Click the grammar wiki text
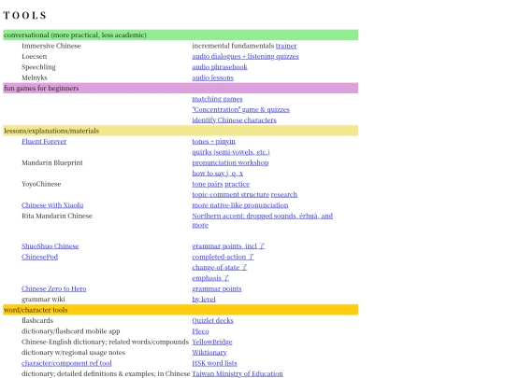The image size is (505, 378). pyautogui.click(x=43, y=299)
